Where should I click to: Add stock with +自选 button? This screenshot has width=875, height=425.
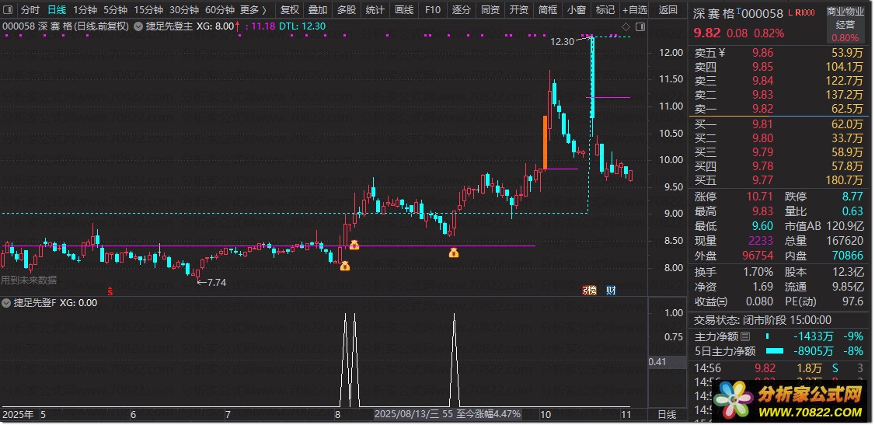pyautogui.click(x=635, y=9)
